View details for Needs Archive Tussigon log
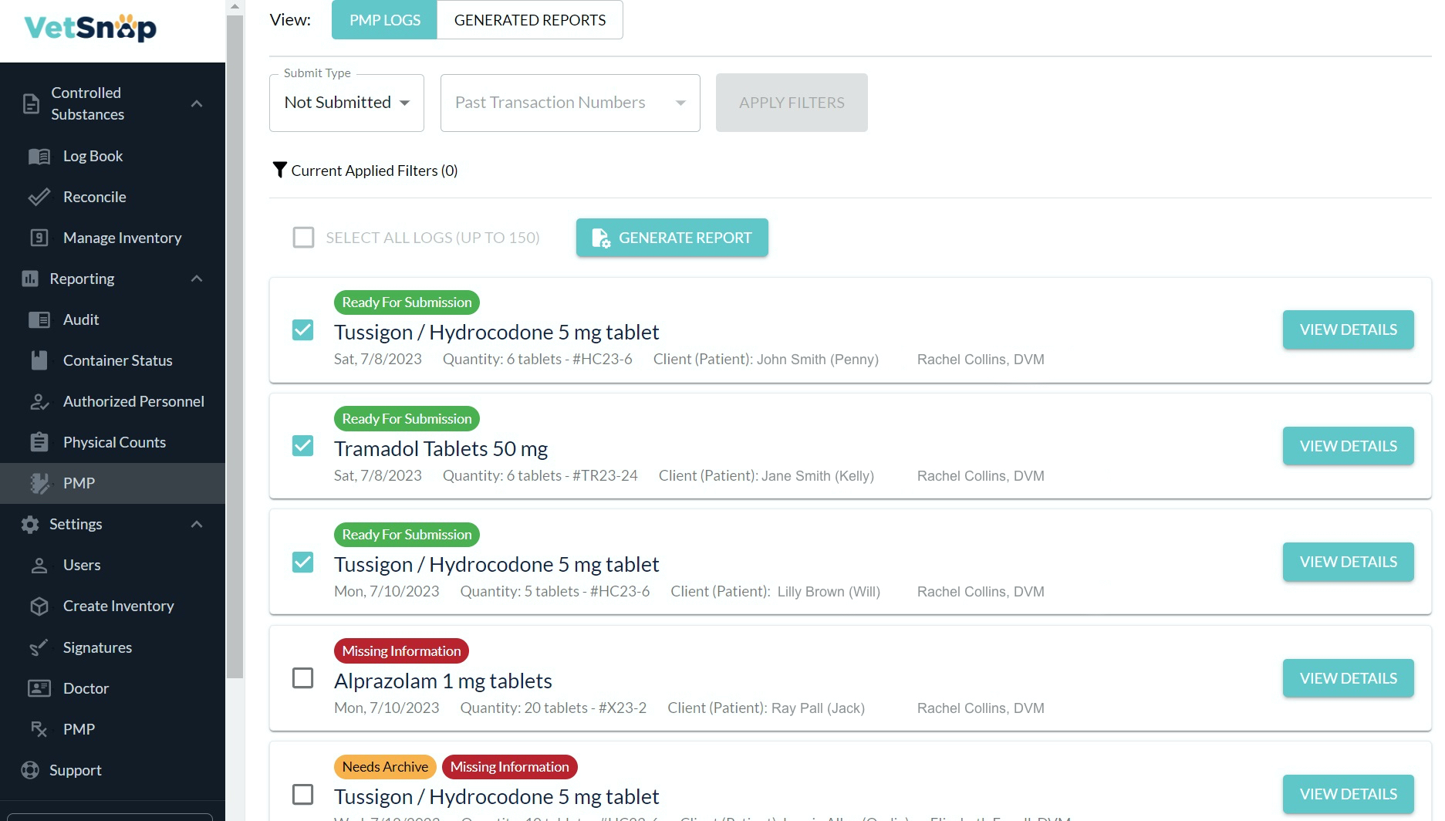This screenshot has width=1445, height=821. 1348,795
